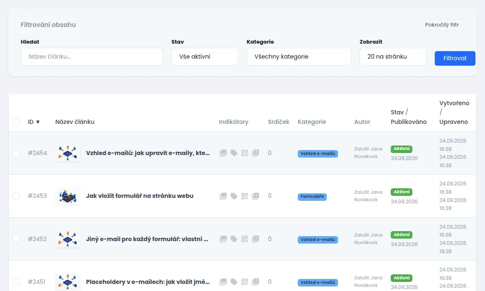Click the Název článku column header
The width and height of the screenshot is (485, 291).
(x=75, y=122)
